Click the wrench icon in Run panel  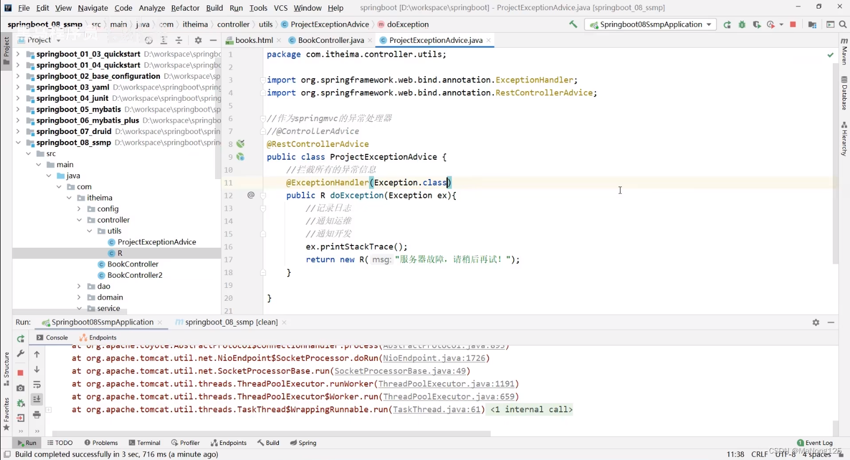pyautogui.click(x=20, y=354)
